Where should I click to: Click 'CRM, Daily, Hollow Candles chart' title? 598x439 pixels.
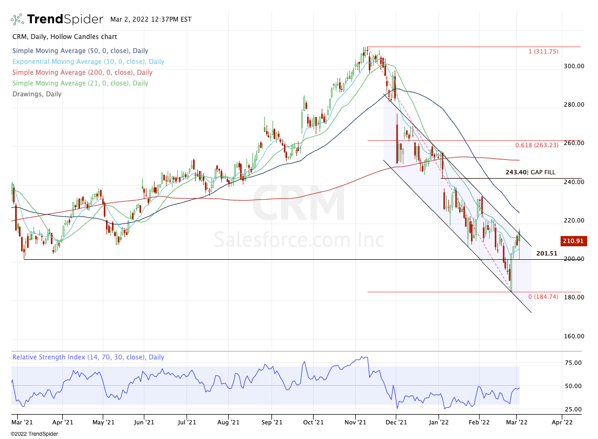coord(64,37)
